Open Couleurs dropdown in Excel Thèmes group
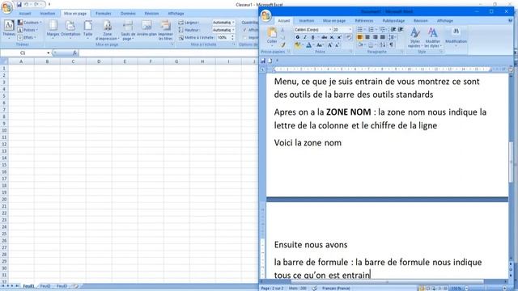The width and height of the screenshot is (518, 291). click(30, 23)
